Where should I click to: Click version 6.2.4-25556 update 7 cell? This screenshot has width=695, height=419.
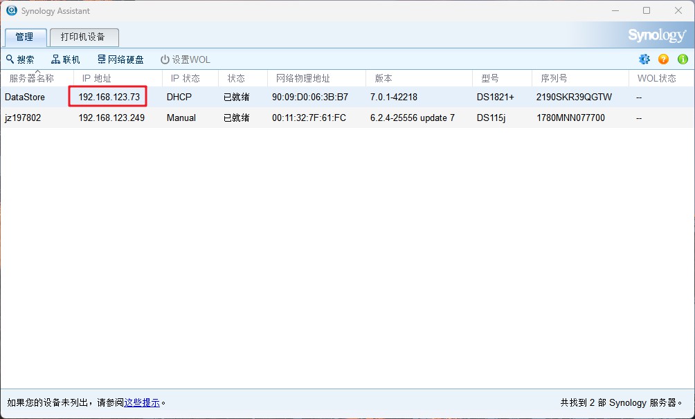pyautogui.click(x=412, y=118)
